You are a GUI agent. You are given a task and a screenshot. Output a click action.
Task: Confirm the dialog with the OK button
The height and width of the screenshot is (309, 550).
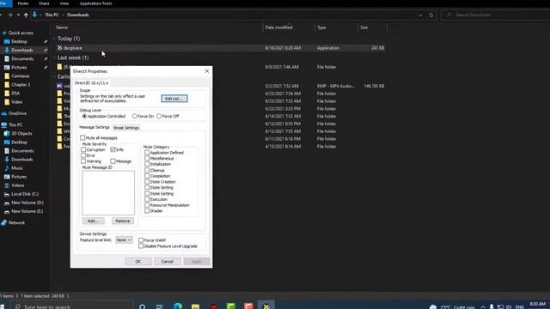(138, 261)
